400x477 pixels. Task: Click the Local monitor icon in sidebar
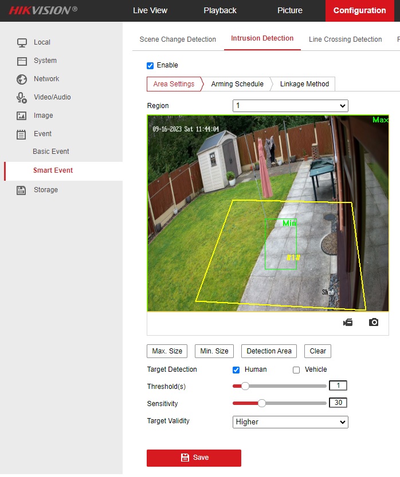[22, 42]
